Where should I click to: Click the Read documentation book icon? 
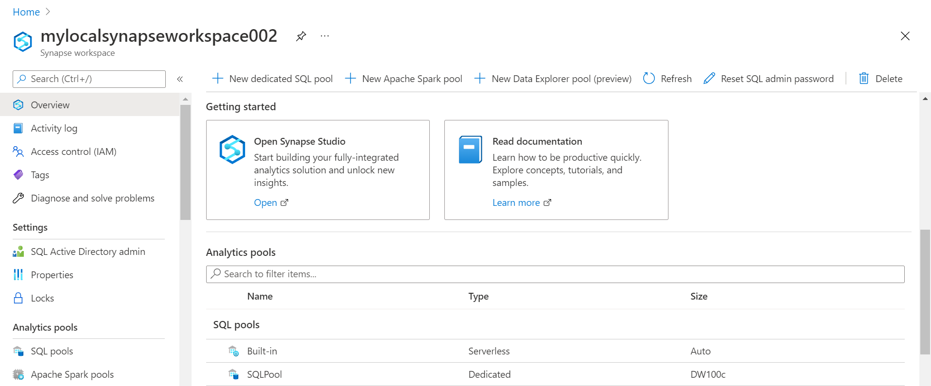click(x=471, y=149)
